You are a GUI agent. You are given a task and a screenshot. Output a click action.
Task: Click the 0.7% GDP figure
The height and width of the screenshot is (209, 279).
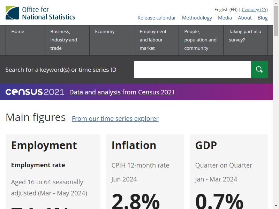click(219, 202)
